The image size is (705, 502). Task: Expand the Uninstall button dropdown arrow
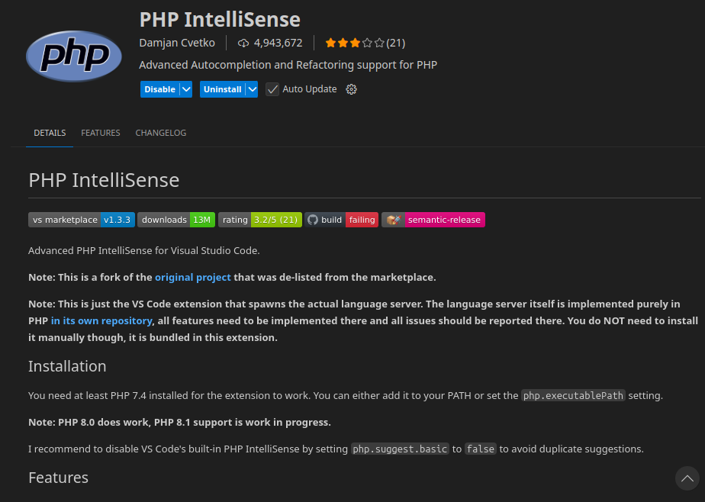tap(252, 89)
